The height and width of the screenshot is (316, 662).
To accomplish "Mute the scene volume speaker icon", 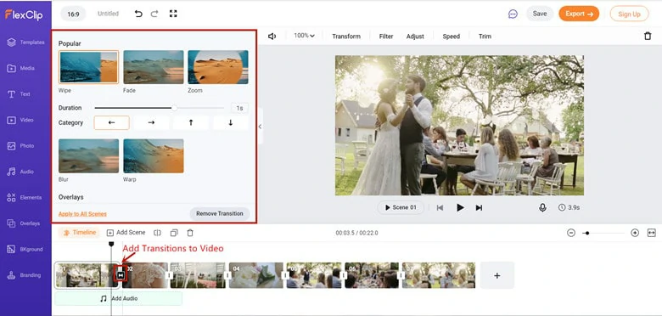I will pos(272,37).
